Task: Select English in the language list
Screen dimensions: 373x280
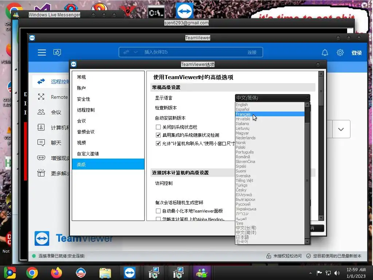Action: pos(270,105)
